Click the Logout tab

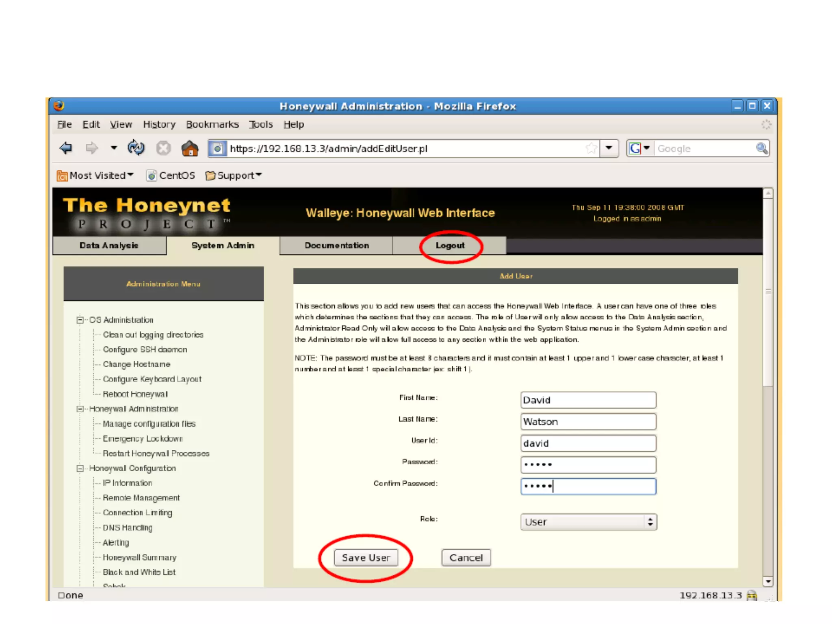450,245
